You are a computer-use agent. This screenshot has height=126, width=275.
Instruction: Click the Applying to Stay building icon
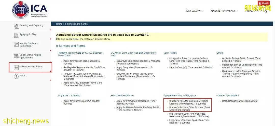point(16,35)
